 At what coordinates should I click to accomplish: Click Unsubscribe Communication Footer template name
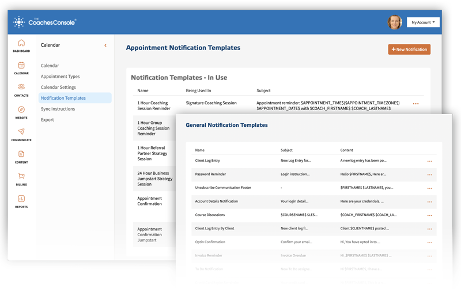pyautogui.click(x=223, y=187)
